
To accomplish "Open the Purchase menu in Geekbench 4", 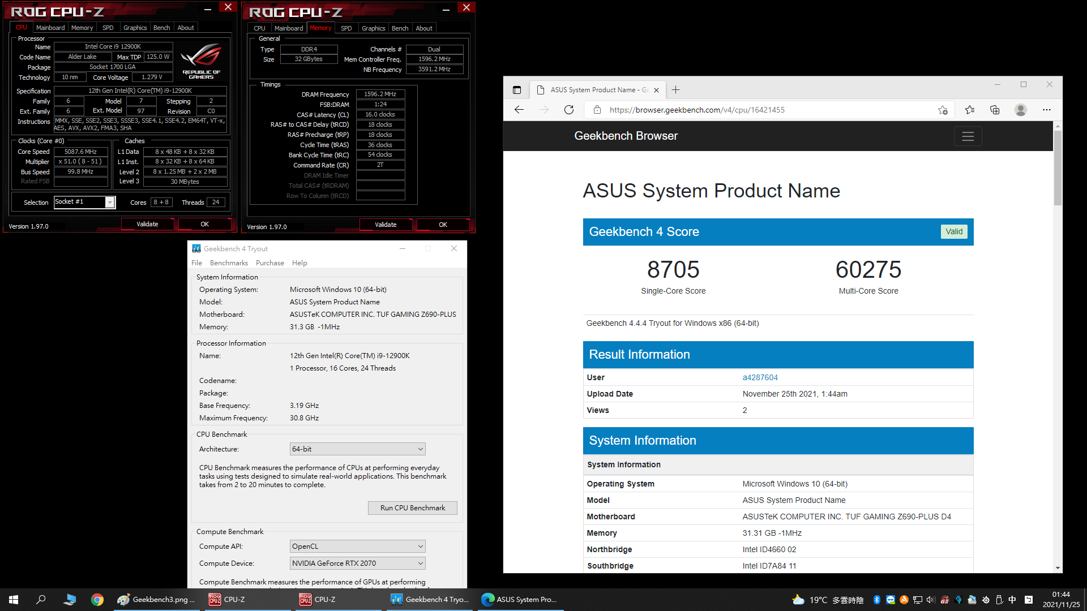I will pos(270,263).
